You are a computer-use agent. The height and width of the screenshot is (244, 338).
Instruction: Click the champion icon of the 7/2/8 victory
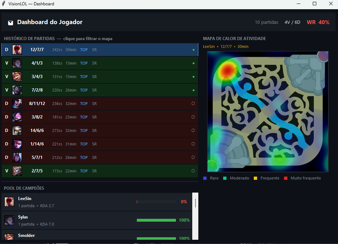(17, 90)
